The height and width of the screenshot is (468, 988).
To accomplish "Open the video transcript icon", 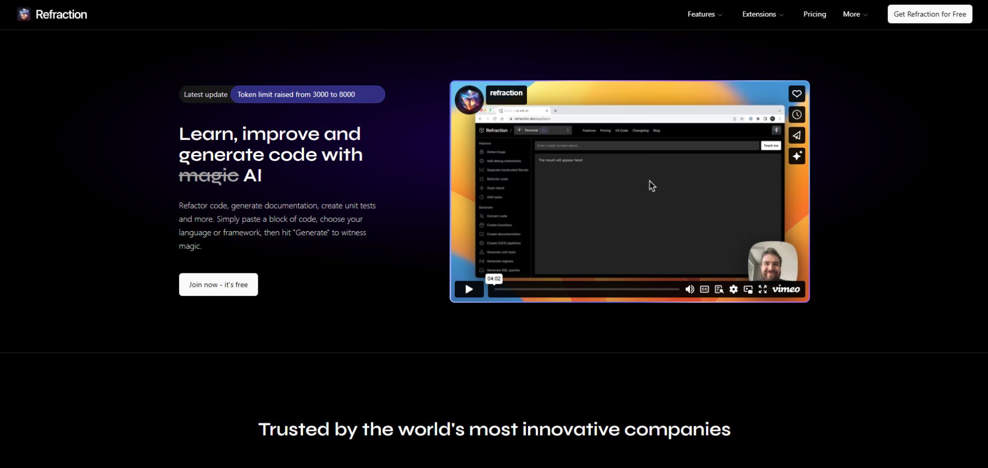I will [719, 289].
